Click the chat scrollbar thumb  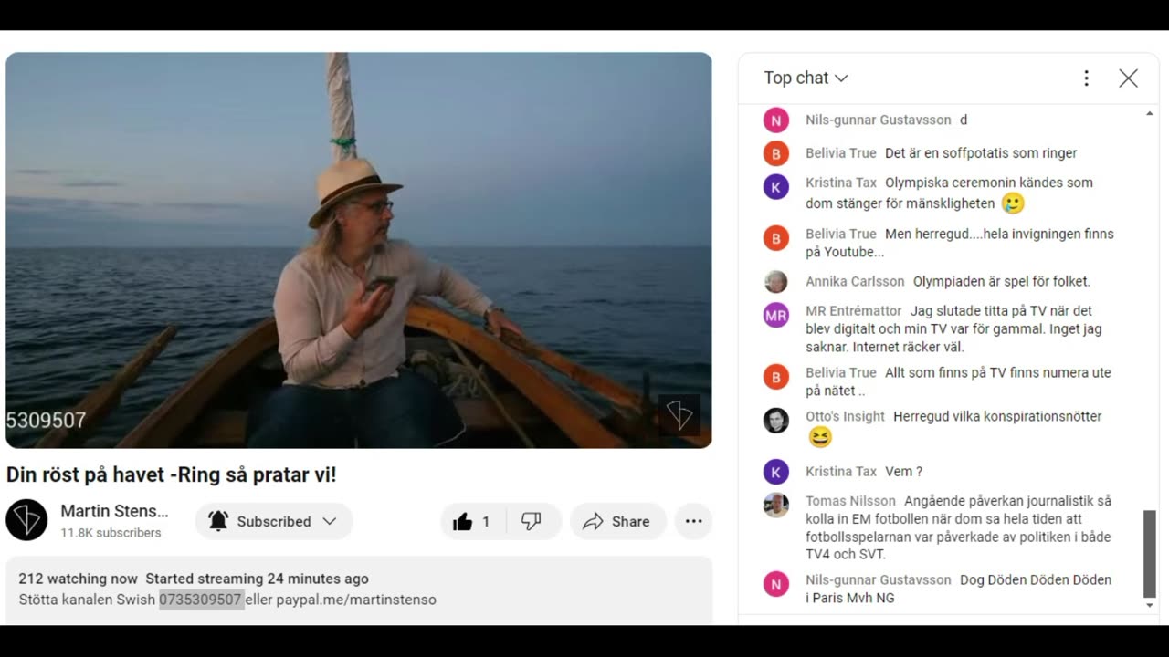[1149, 553]
